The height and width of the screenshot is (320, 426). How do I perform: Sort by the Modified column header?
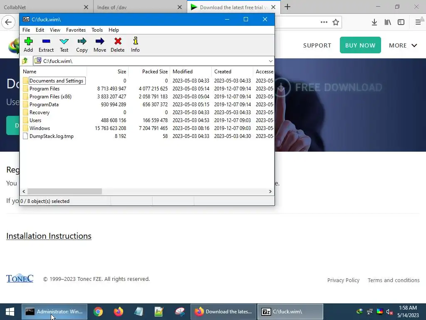tap(191, 72)
